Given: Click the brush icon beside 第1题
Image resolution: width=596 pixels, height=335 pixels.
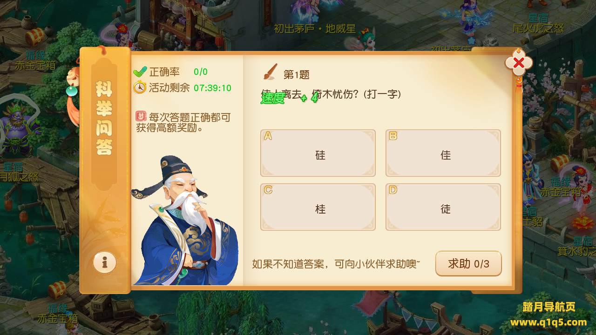Looking at the screenshot, I should click(270, 73).
